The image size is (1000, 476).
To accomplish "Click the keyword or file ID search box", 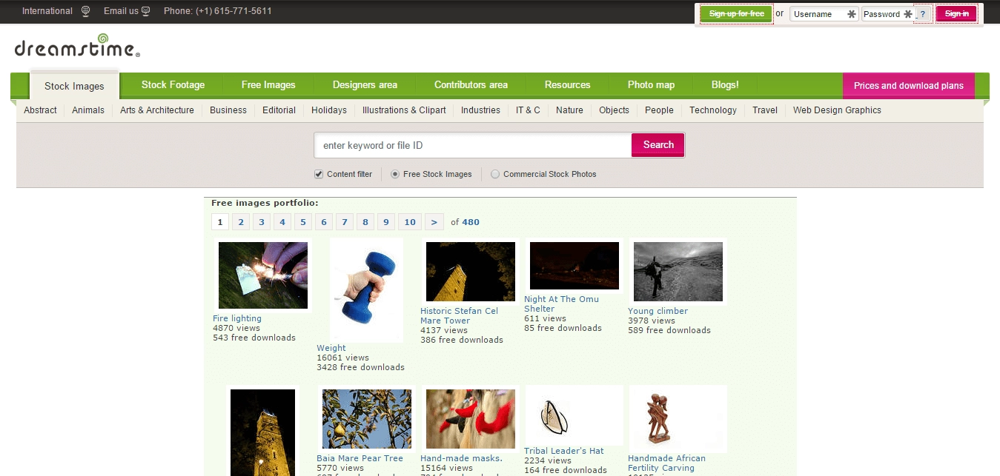I will click(x=473, y=145).
